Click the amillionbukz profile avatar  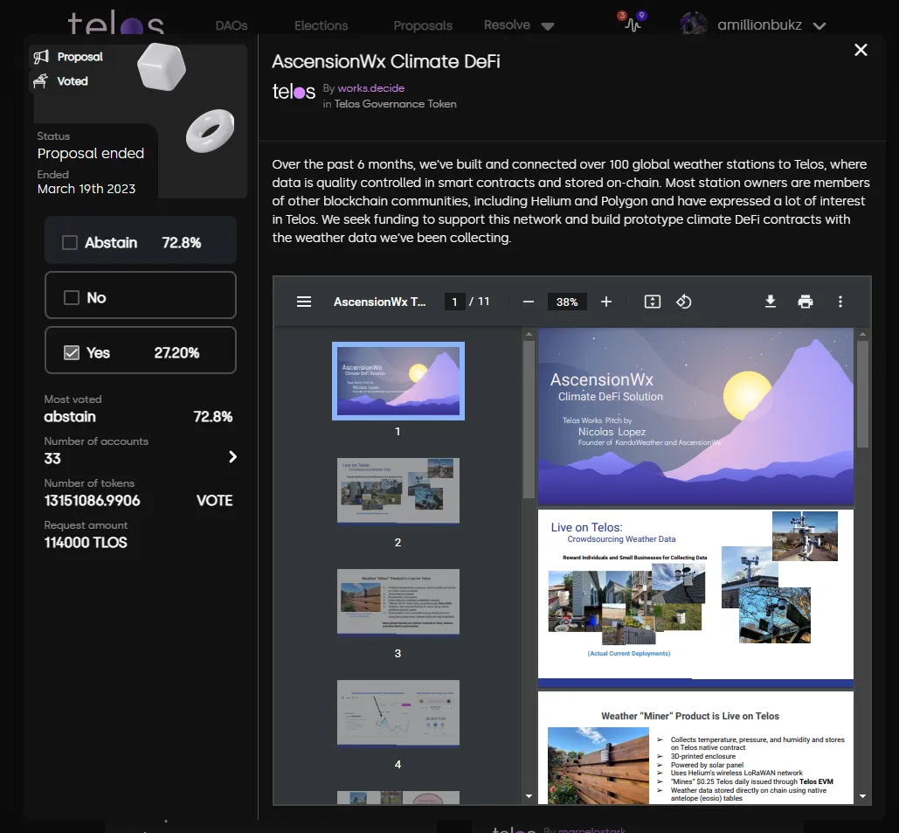693,24
